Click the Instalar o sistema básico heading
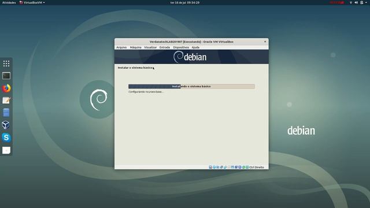The height and width of the screenshot is (208, 370). (x=135, y=68)
